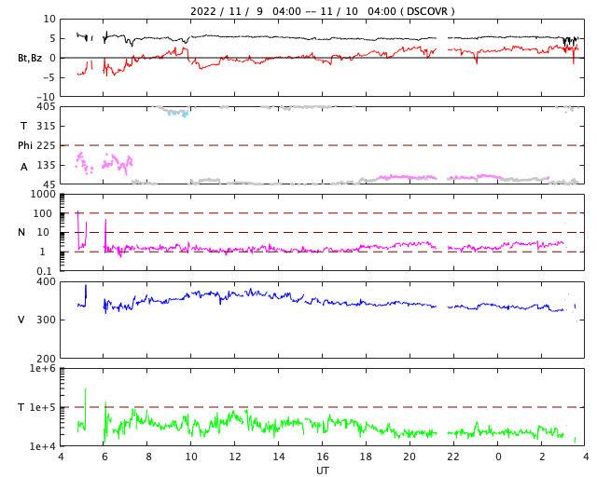Click the 'N' density axis label
This screenshot has height=477, width=597.
tap(21, 232)
